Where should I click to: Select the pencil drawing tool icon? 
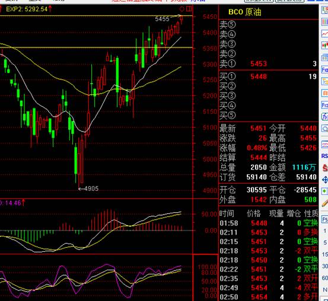point(324,203)
